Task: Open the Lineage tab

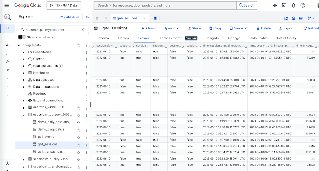Action: [x=234, y=38]
